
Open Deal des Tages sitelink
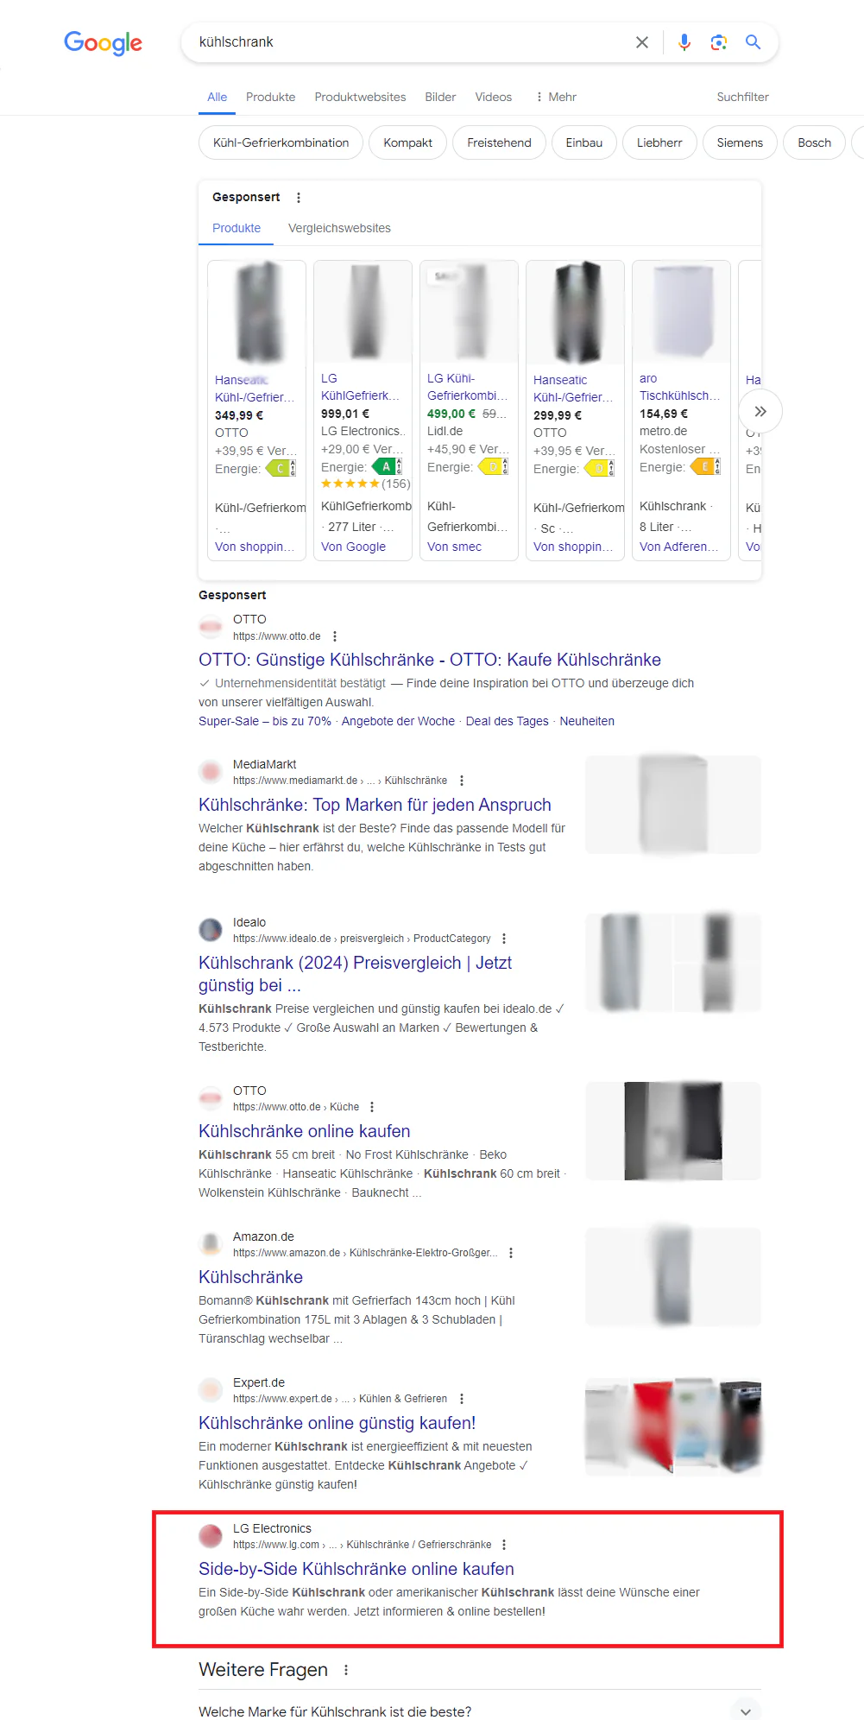(x=508, y=721)
